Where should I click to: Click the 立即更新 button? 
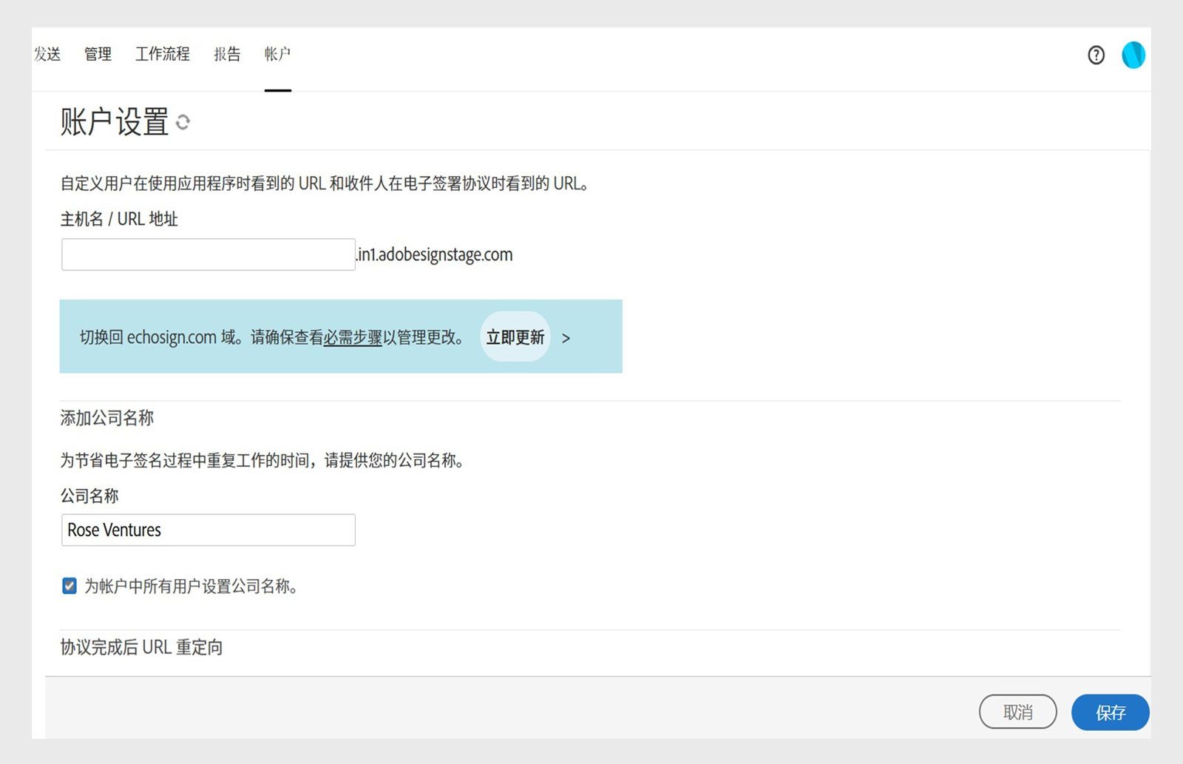(515, 337)
